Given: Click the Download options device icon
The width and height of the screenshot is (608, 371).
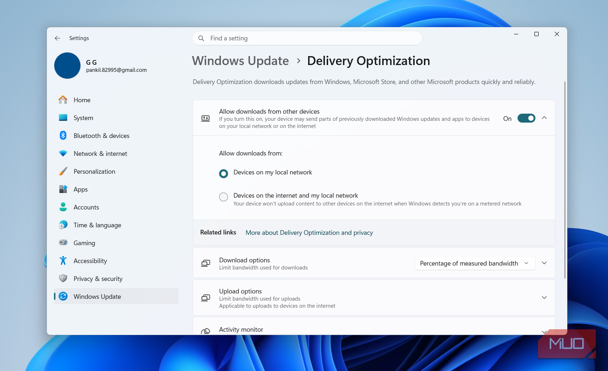Looking at the screenshot, I should (x=206, y=263).
